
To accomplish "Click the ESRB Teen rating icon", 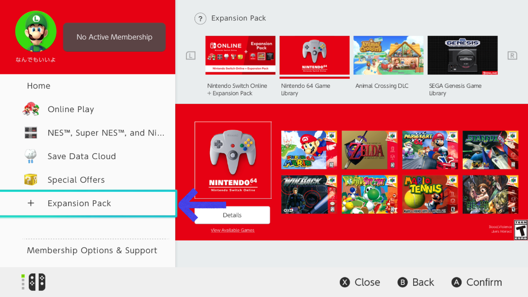I will [x=521, y=230].
